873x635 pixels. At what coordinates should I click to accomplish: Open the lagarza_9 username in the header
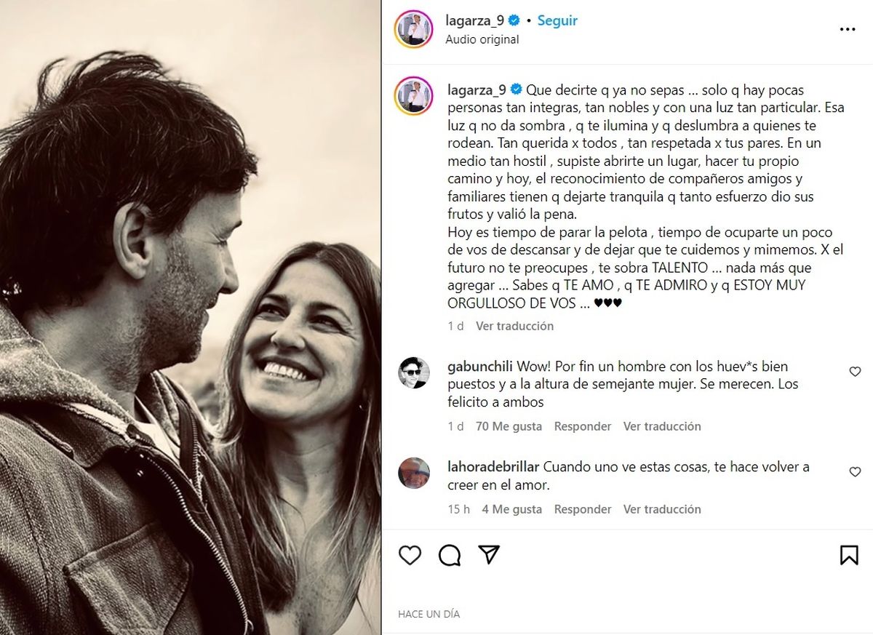click(x=474, y=20)
